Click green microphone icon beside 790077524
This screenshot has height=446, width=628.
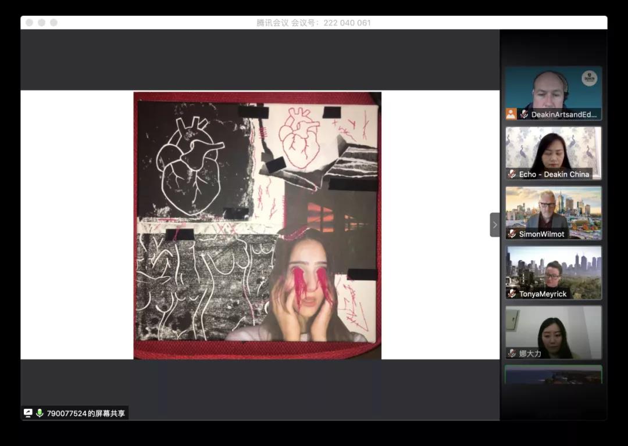tap(40, 413)
